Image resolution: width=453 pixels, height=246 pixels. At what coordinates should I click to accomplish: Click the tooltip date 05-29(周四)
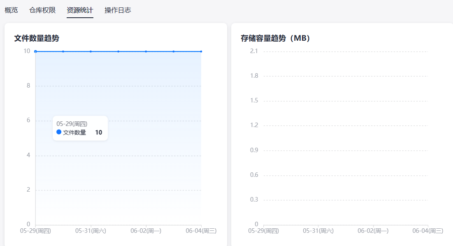pyautogui.click(x=72, y=124)
